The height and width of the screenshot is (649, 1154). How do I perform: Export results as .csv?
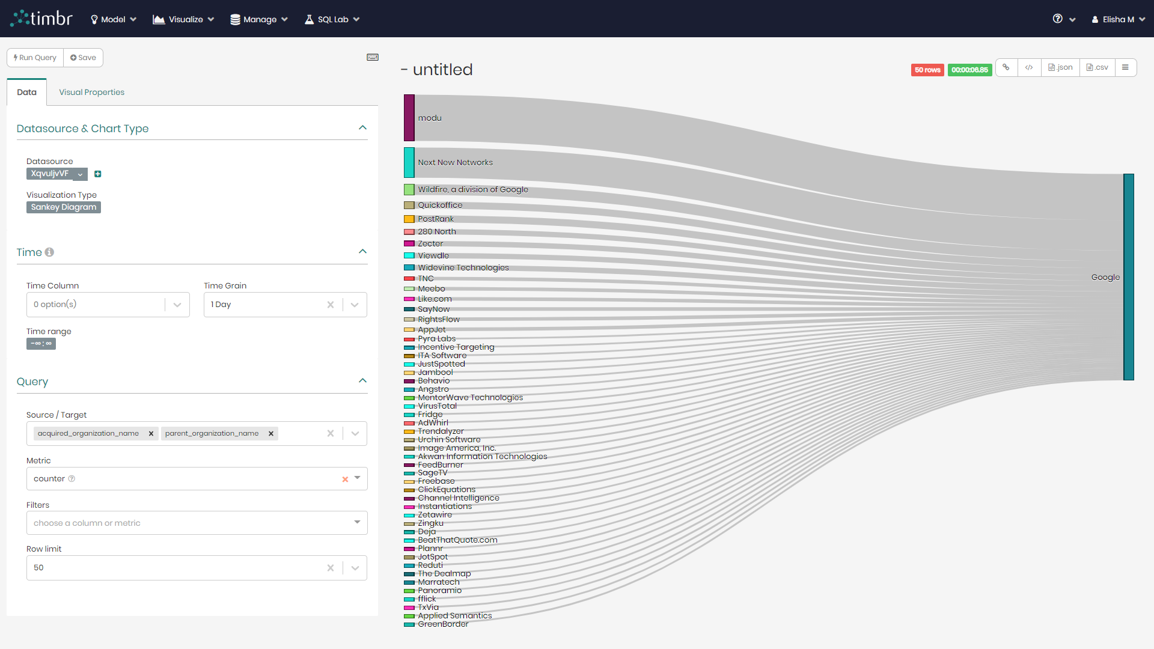point(1098,67)
